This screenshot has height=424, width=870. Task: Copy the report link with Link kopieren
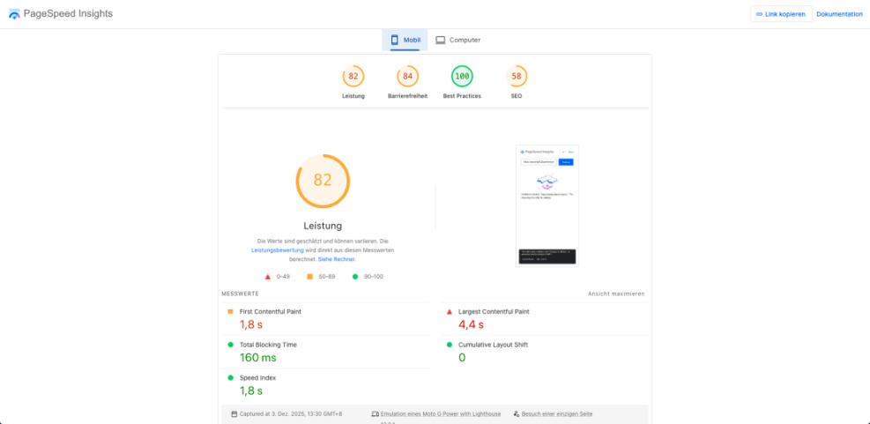point(781,14)
